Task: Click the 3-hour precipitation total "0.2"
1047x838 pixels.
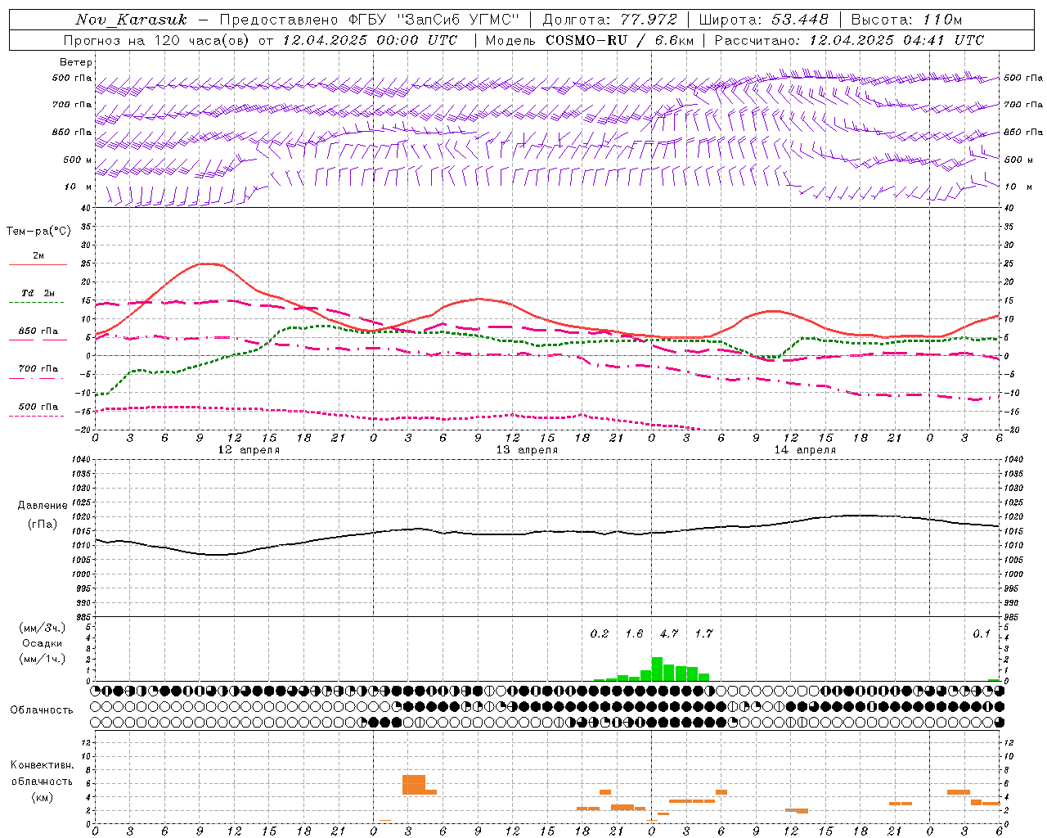Action: click(600, 633)
